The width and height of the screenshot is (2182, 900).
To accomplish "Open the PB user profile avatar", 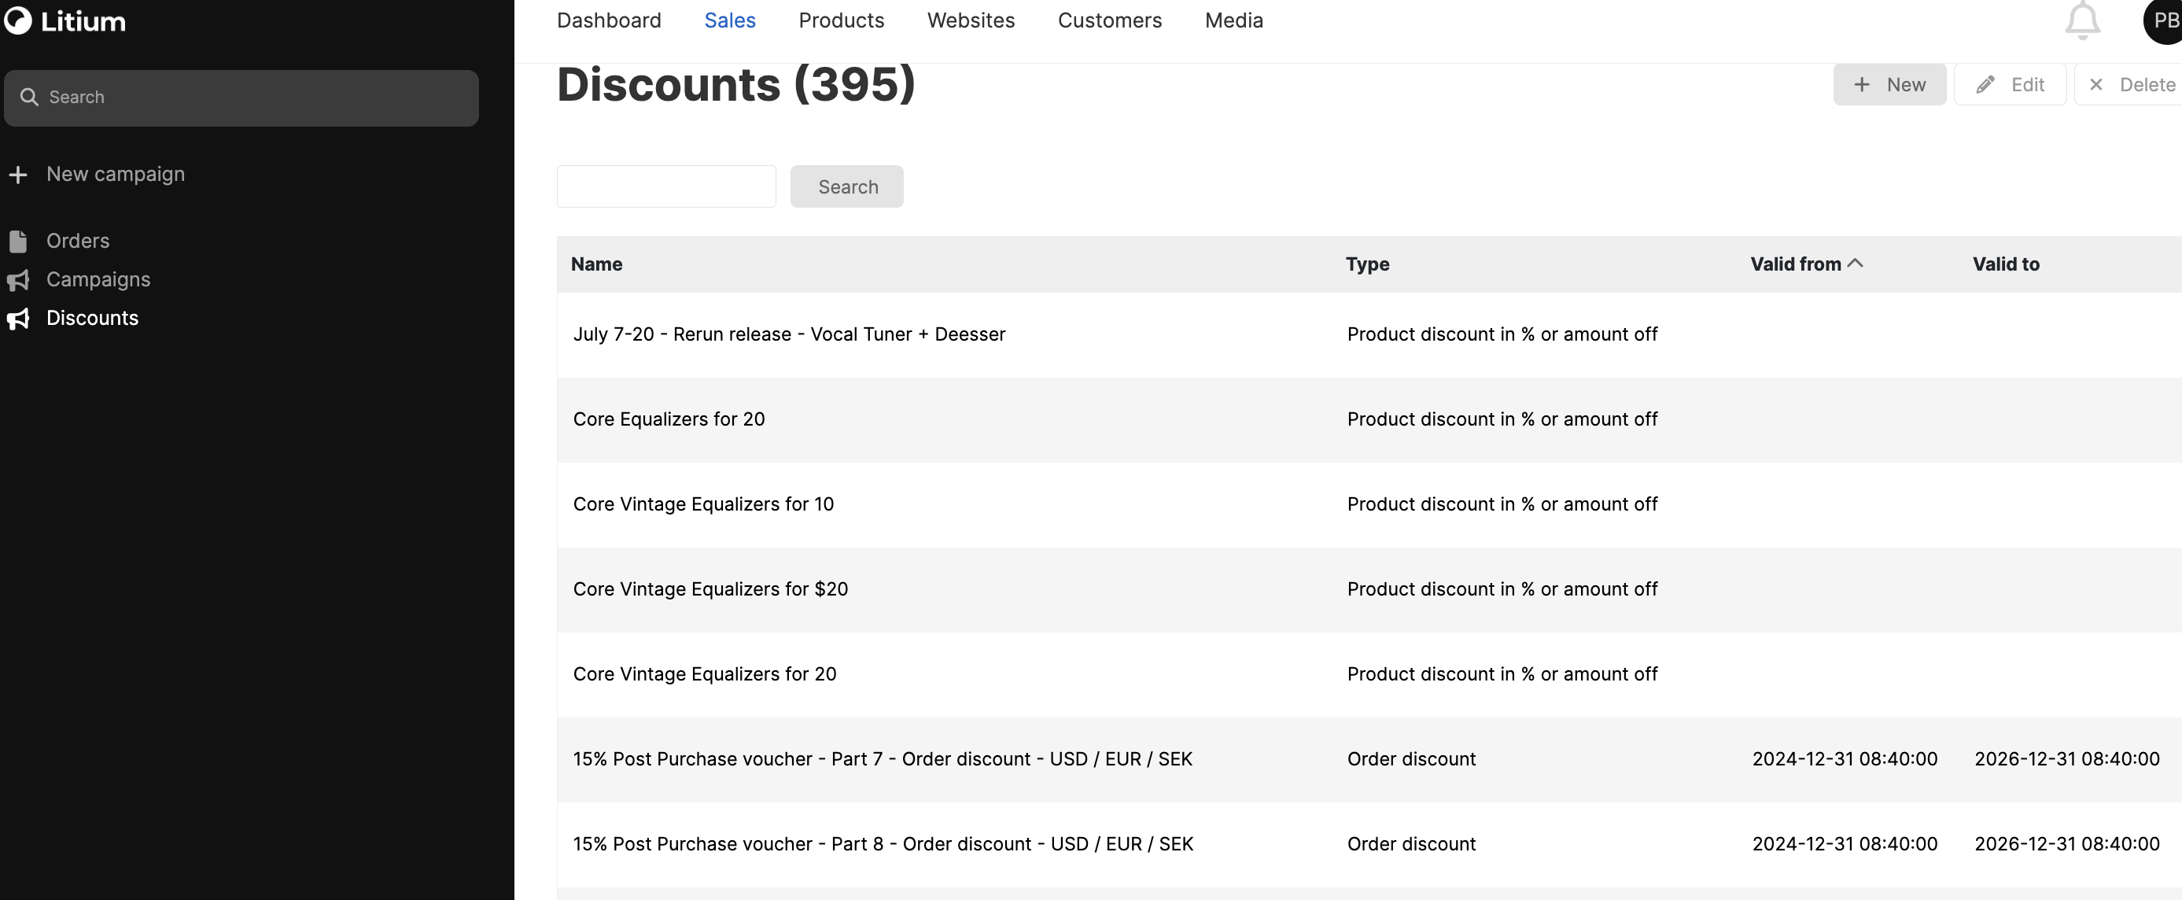I will pos(2163,20).
